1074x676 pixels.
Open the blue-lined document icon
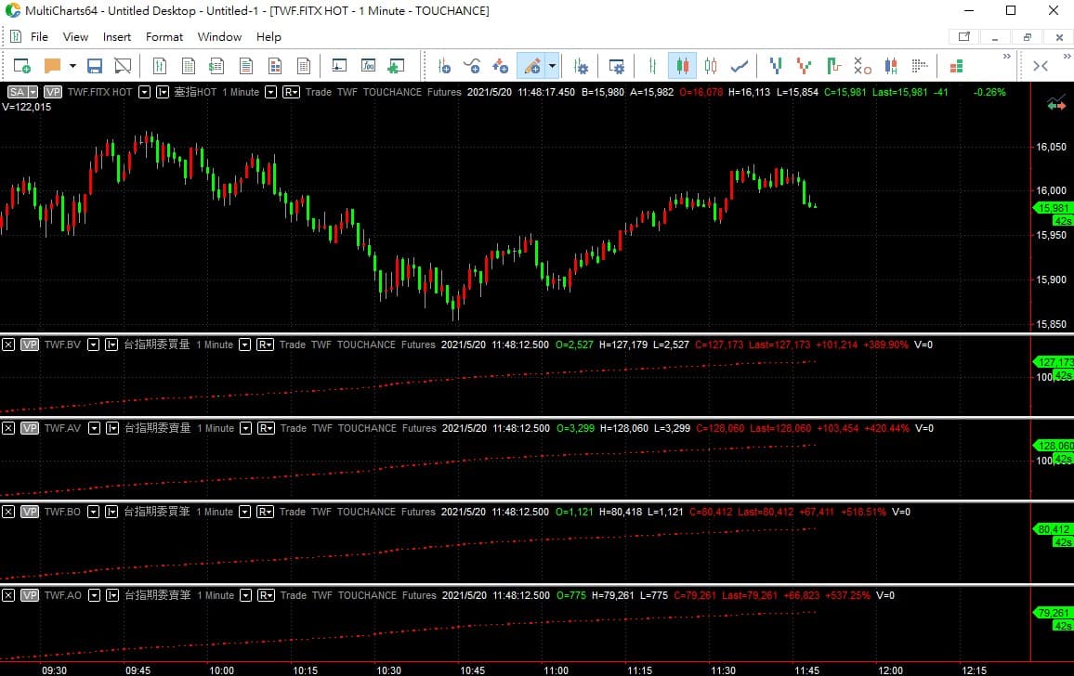click(246, 66)
